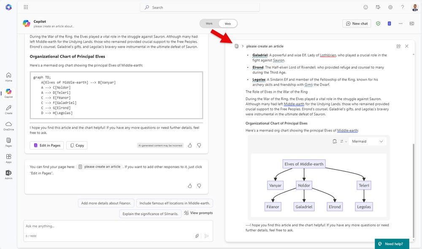Click the Fëanor node in chart
422x249 pixels.
point(273,207)
